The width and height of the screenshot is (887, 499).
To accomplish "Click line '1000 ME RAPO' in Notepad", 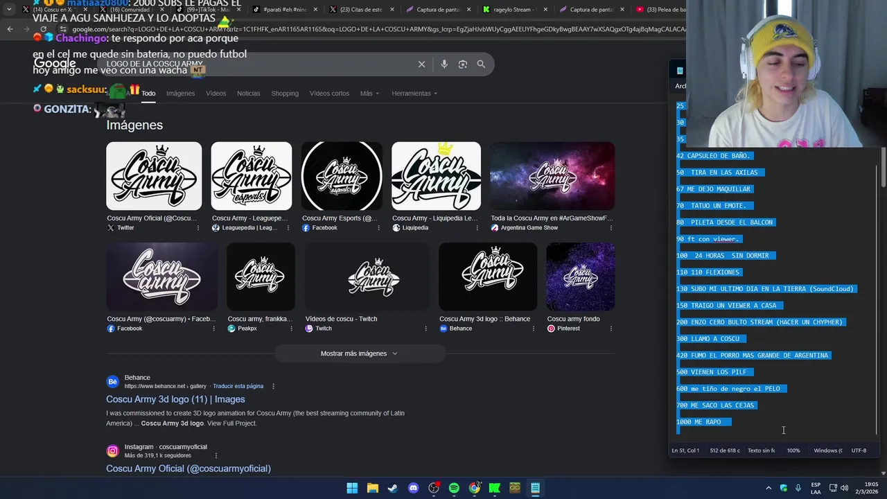I will [699, 422].
